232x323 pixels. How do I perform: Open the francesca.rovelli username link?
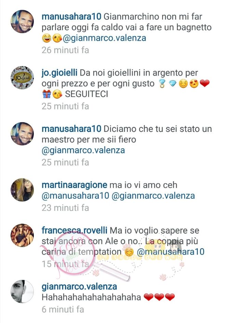click(x=74, y=230)
